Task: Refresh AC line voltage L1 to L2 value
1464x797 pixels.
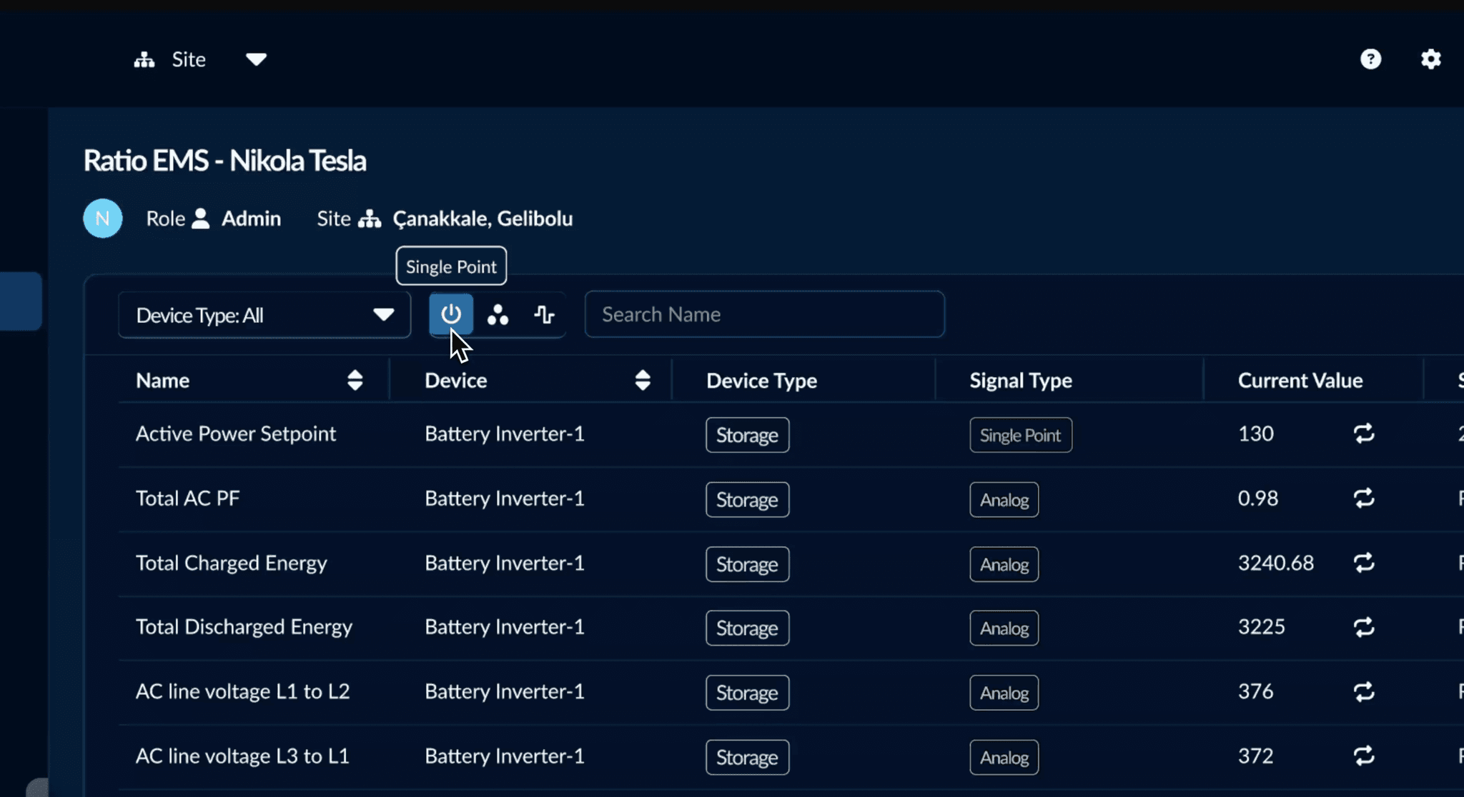Action: point(1364,691)
